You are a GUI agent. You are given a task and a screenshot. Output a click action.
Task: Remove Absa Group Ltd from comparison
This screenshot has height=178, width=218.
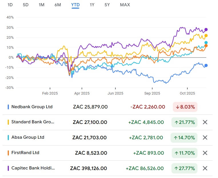click(x=205, y=138)
